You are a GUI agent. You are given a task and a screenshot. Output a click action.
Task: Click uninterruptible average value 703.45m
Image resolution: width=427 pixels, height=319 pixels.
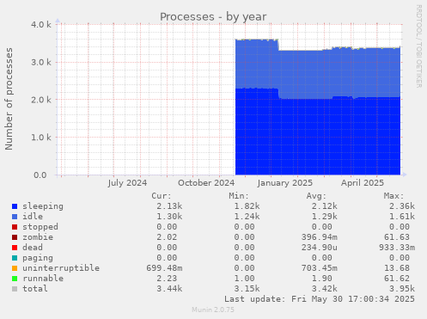[x=319, y=268]
